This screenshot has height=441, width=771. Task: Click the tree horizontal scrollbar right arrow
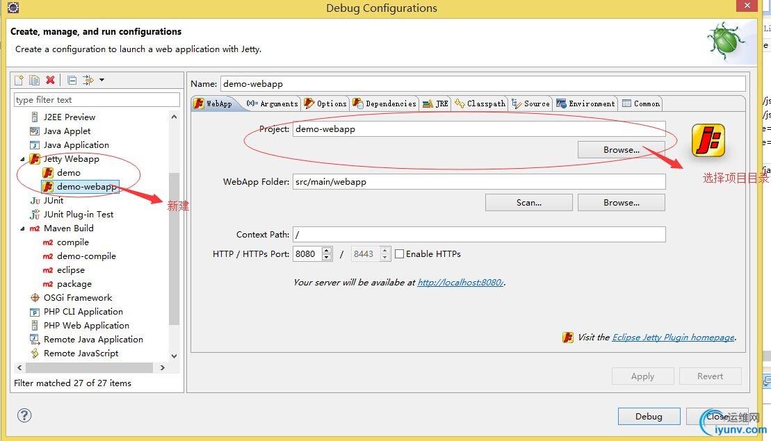click(162, 368)
